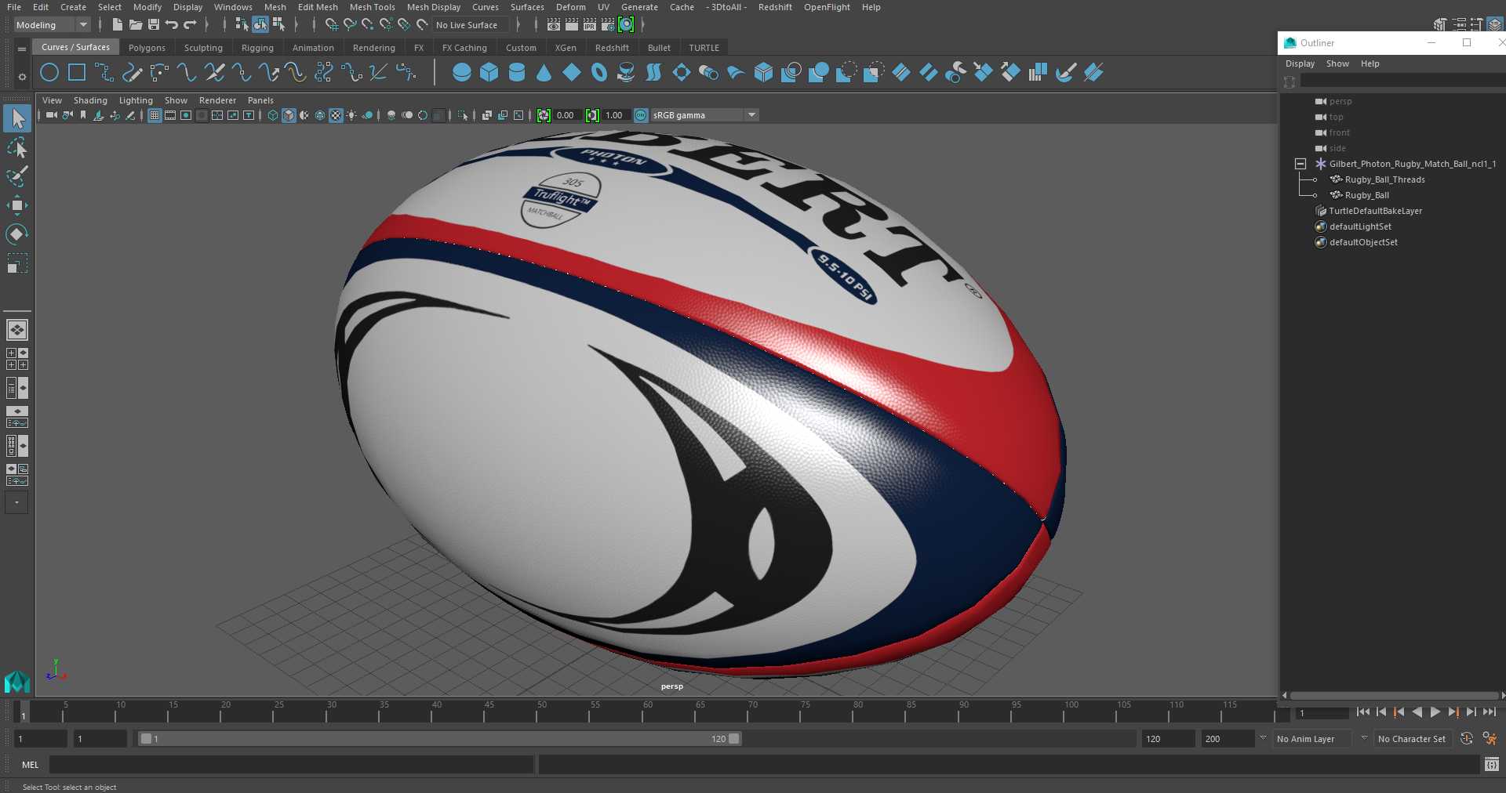This screenshot has width=1506, height=793.
Task: Collapse Gilbert_Photon_Rugby_Match_Ball group in Outliner
Action: pyautogui.click(x=1300, y=164)
